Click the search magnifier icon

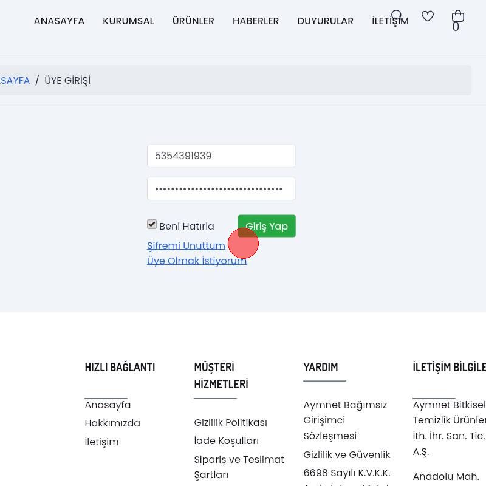click(x=397, y=16)
